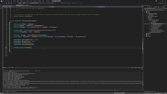Open the Show output from Build dropdown
167x94 pixels.
pos(19,71)
